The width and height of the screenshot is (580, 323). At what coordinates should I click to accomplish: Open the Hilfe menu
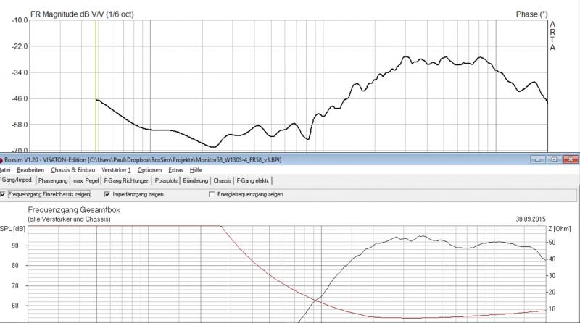coord(196,170)
